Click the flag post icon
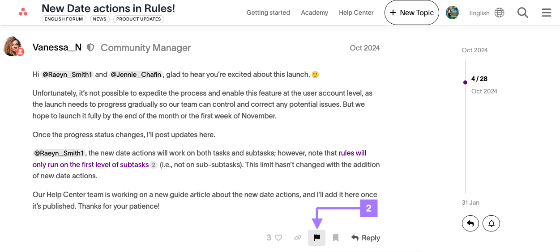 pyautogui.click(x=316, y=238)
